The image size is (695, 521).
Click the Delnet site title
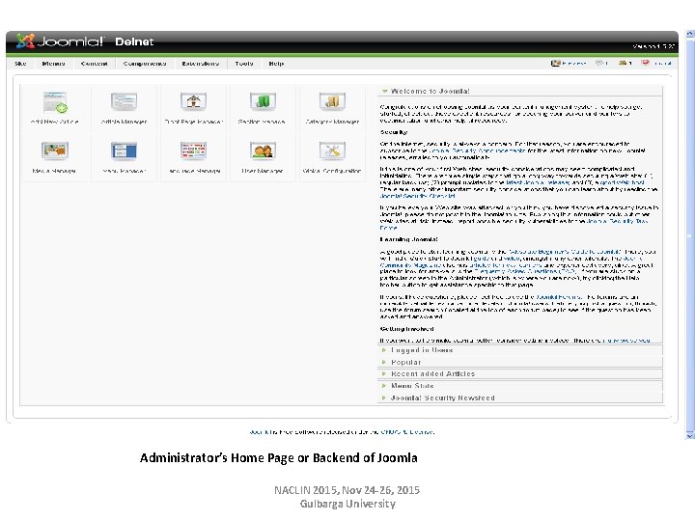134,41
